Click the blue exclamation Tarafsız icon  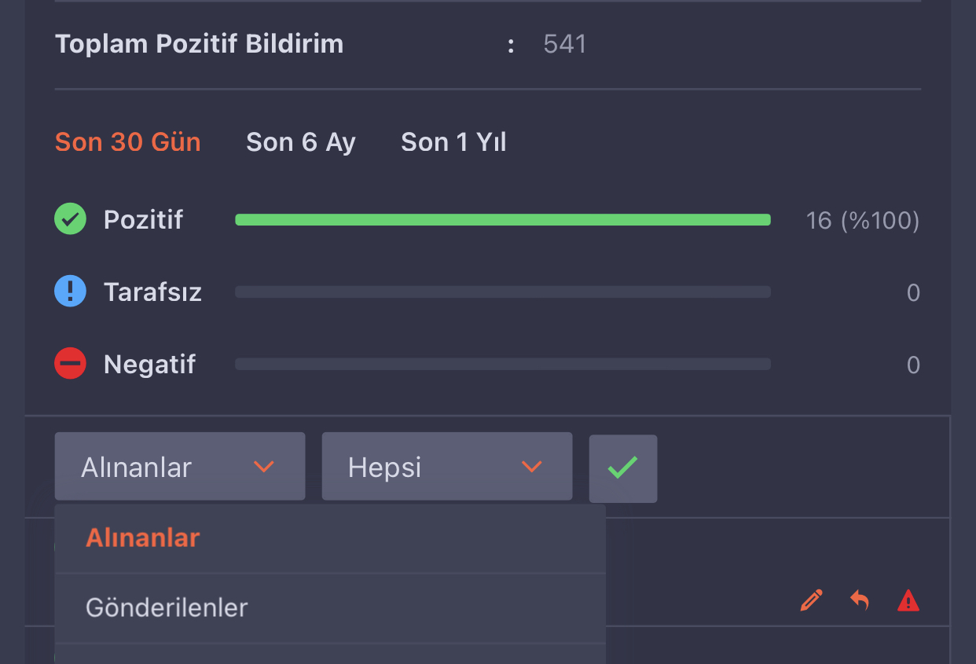click(70, 292)
